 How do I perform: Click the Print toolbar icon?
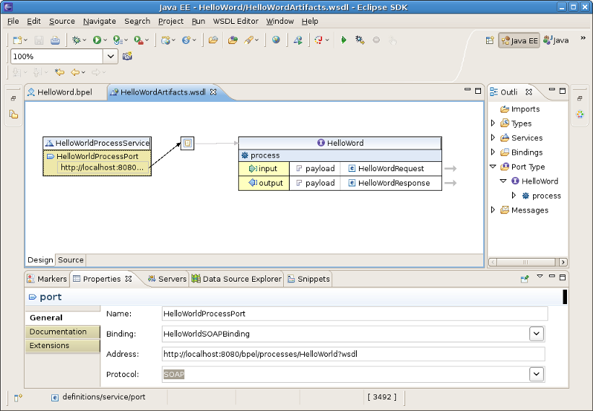(x=55, y=40)
